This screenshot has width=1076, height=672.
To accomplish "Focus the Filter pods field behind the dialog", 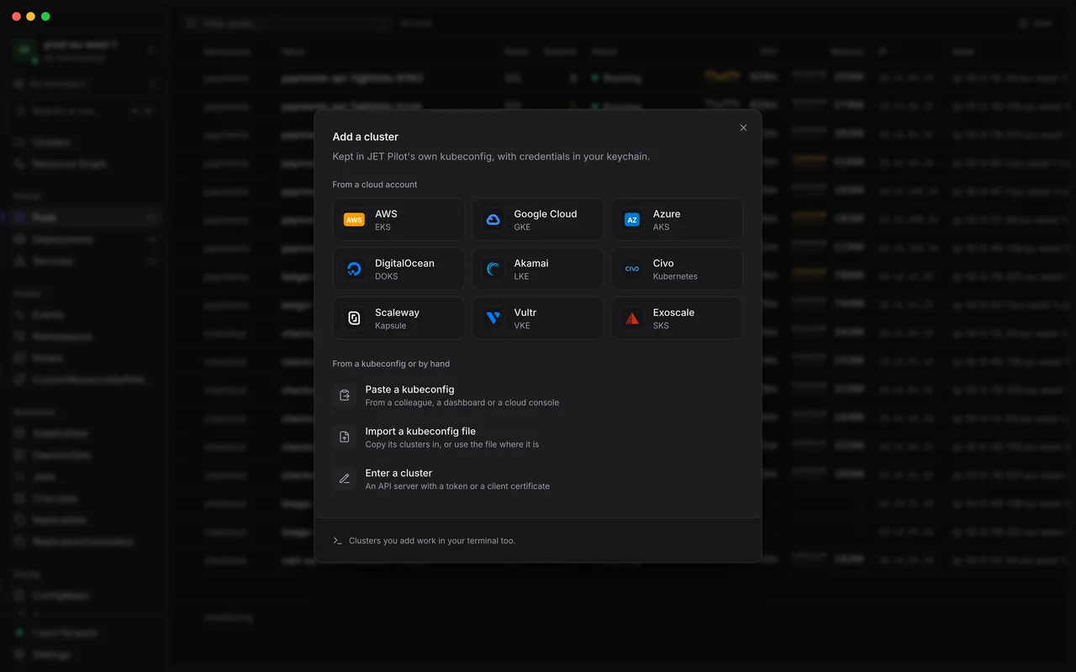I will pyautogui.click(x=286, y=23).
